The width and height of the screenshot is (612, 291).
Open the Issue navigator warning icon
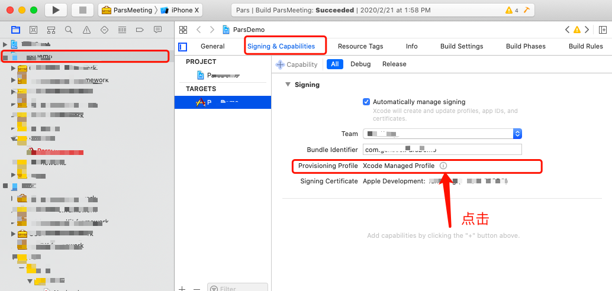click(x=86, y=30)
